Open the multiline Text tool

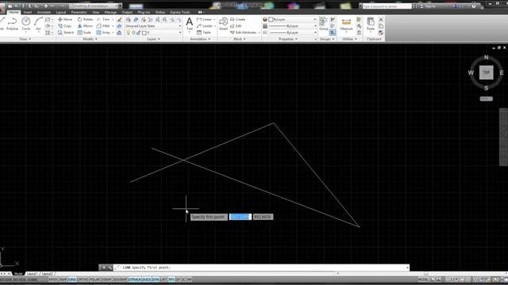coord(189,24)
